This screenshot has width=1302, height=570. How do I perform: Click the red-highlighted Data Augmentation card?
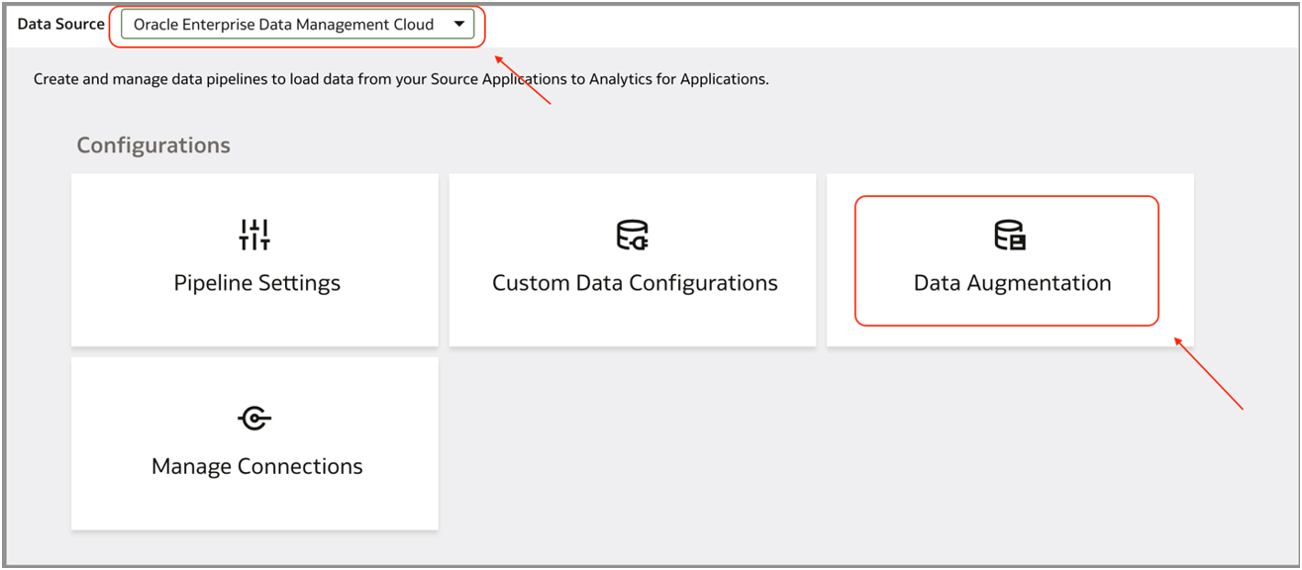tap(1011, 259)
